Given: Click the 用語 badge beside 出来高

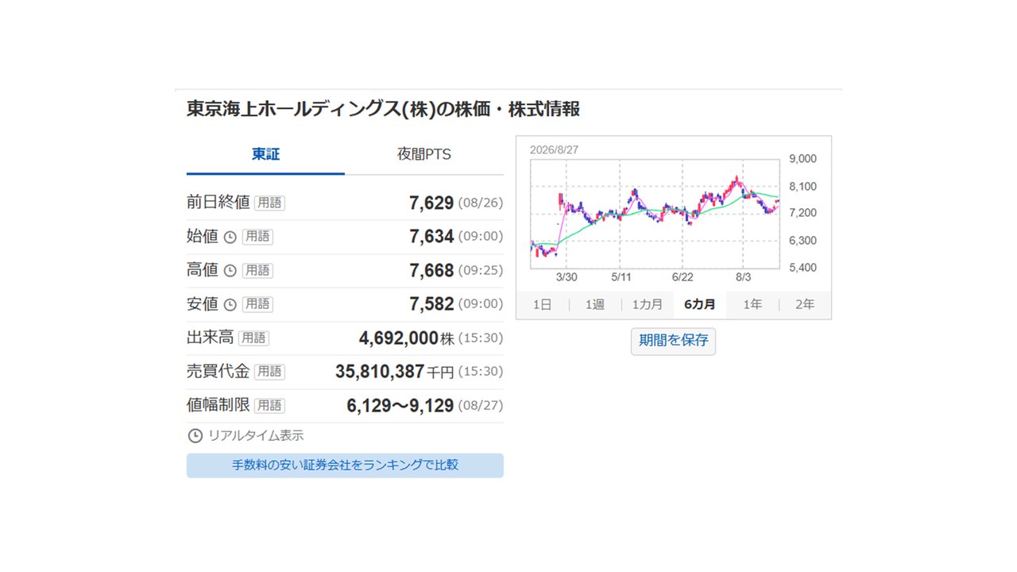Looking at the screenshot, I should tap(253, 338).
